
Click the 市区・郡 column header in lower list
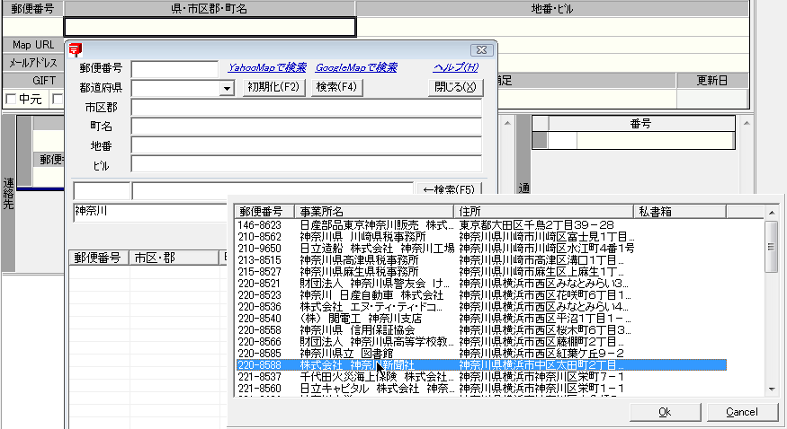(x=174, y=258)
